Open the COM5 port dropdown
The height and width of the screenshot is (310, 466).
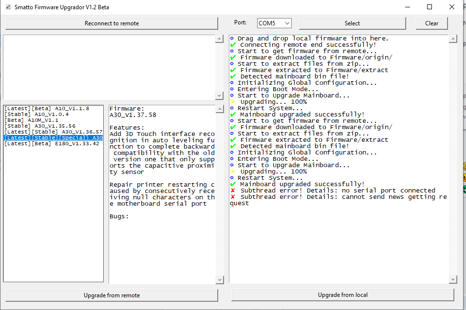click(274, 23)
